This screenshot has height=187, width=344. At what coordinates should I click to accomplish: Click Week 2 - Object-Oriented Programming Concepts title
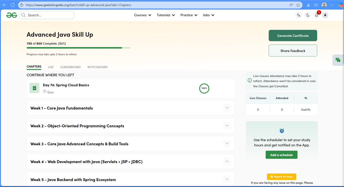[x=77, y=126]
